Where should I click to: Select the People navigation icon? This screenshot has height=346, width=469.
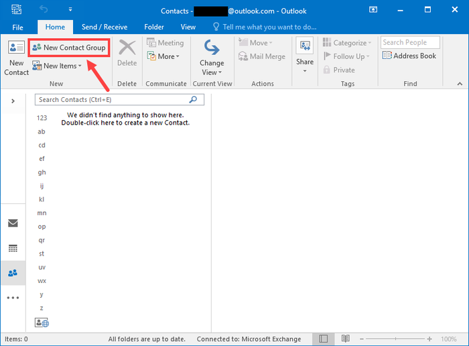pos(13,273)
